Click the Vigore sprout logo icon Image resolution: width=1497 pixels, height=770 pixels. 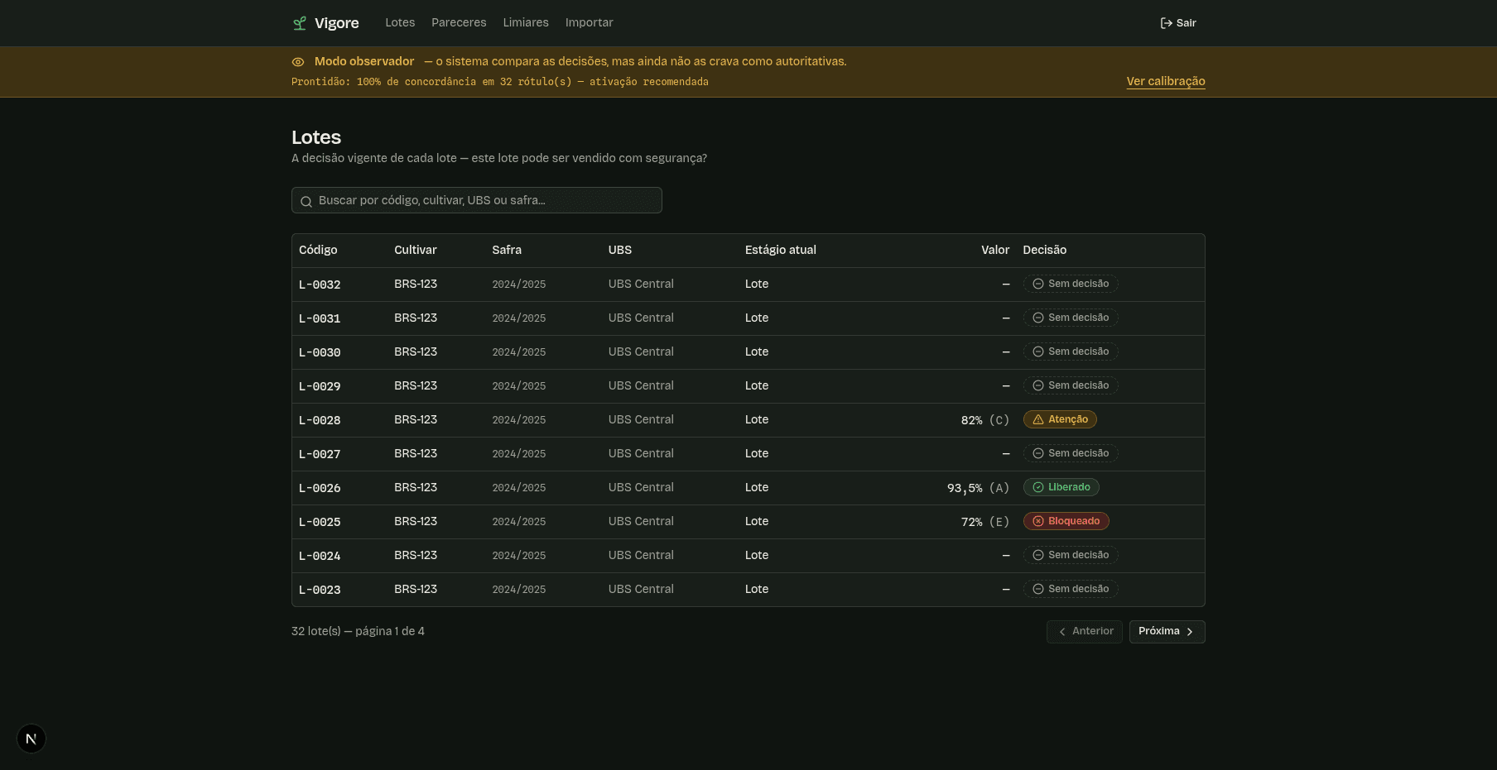point(300,23)
